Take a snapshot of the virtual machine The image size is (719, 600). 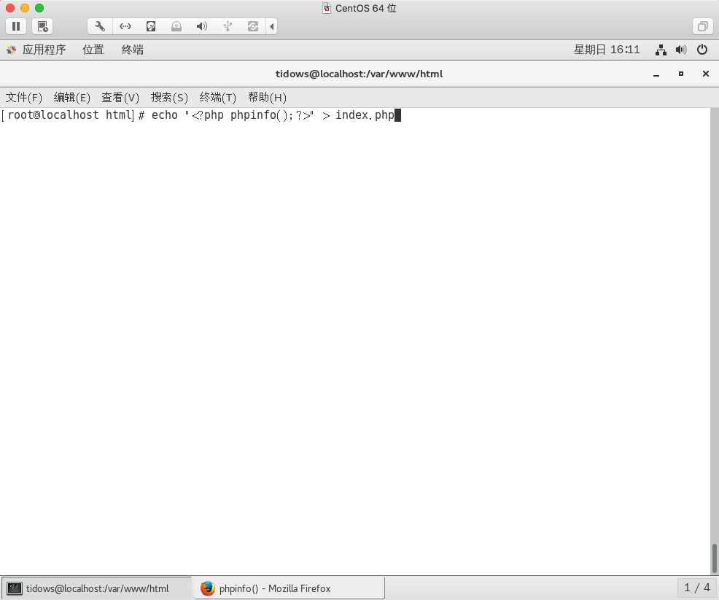coord(42,26)
